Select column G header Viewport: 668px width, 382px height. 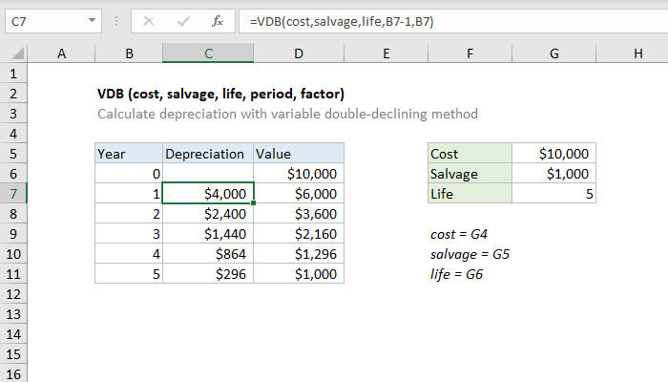(553, 53)
